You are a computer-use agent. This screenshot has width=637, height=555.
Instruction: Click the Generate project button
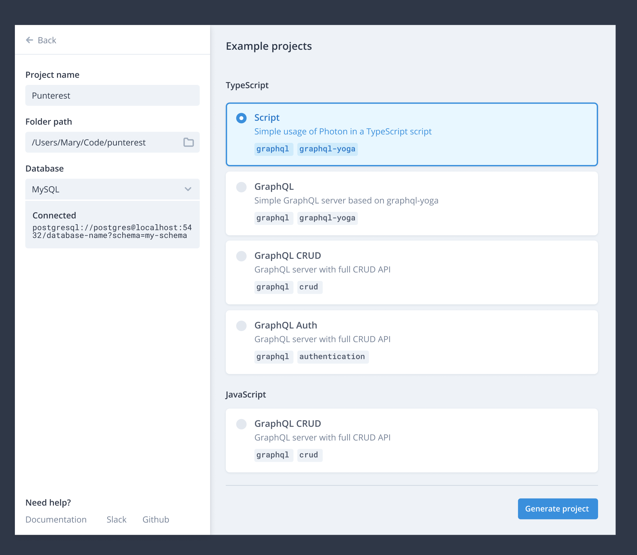558,509
